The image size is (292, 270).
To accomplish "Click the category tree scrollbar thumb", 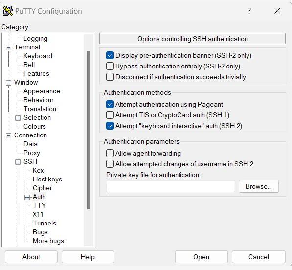I will [x=89, y=130].
